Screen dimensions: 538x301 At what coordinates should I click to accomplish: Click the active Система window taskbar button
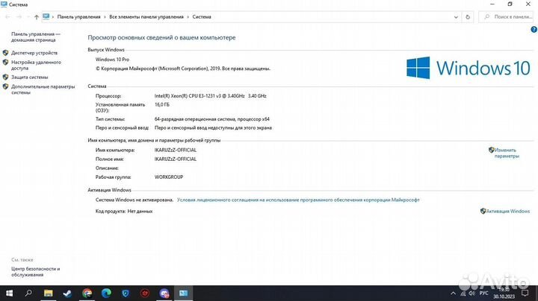[184, 293]
